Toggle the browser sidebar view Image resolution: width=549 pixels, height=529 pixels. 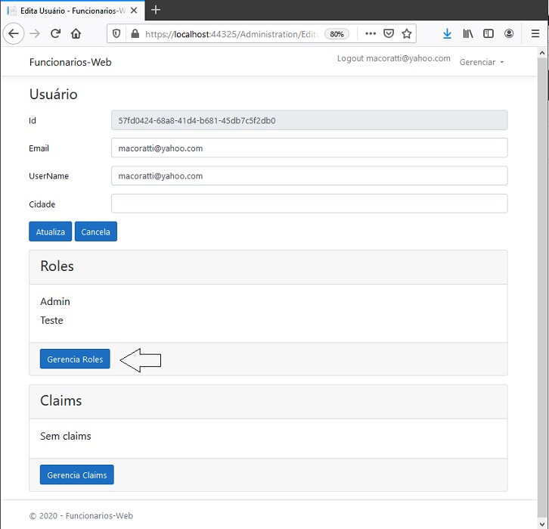click(488, 33)
